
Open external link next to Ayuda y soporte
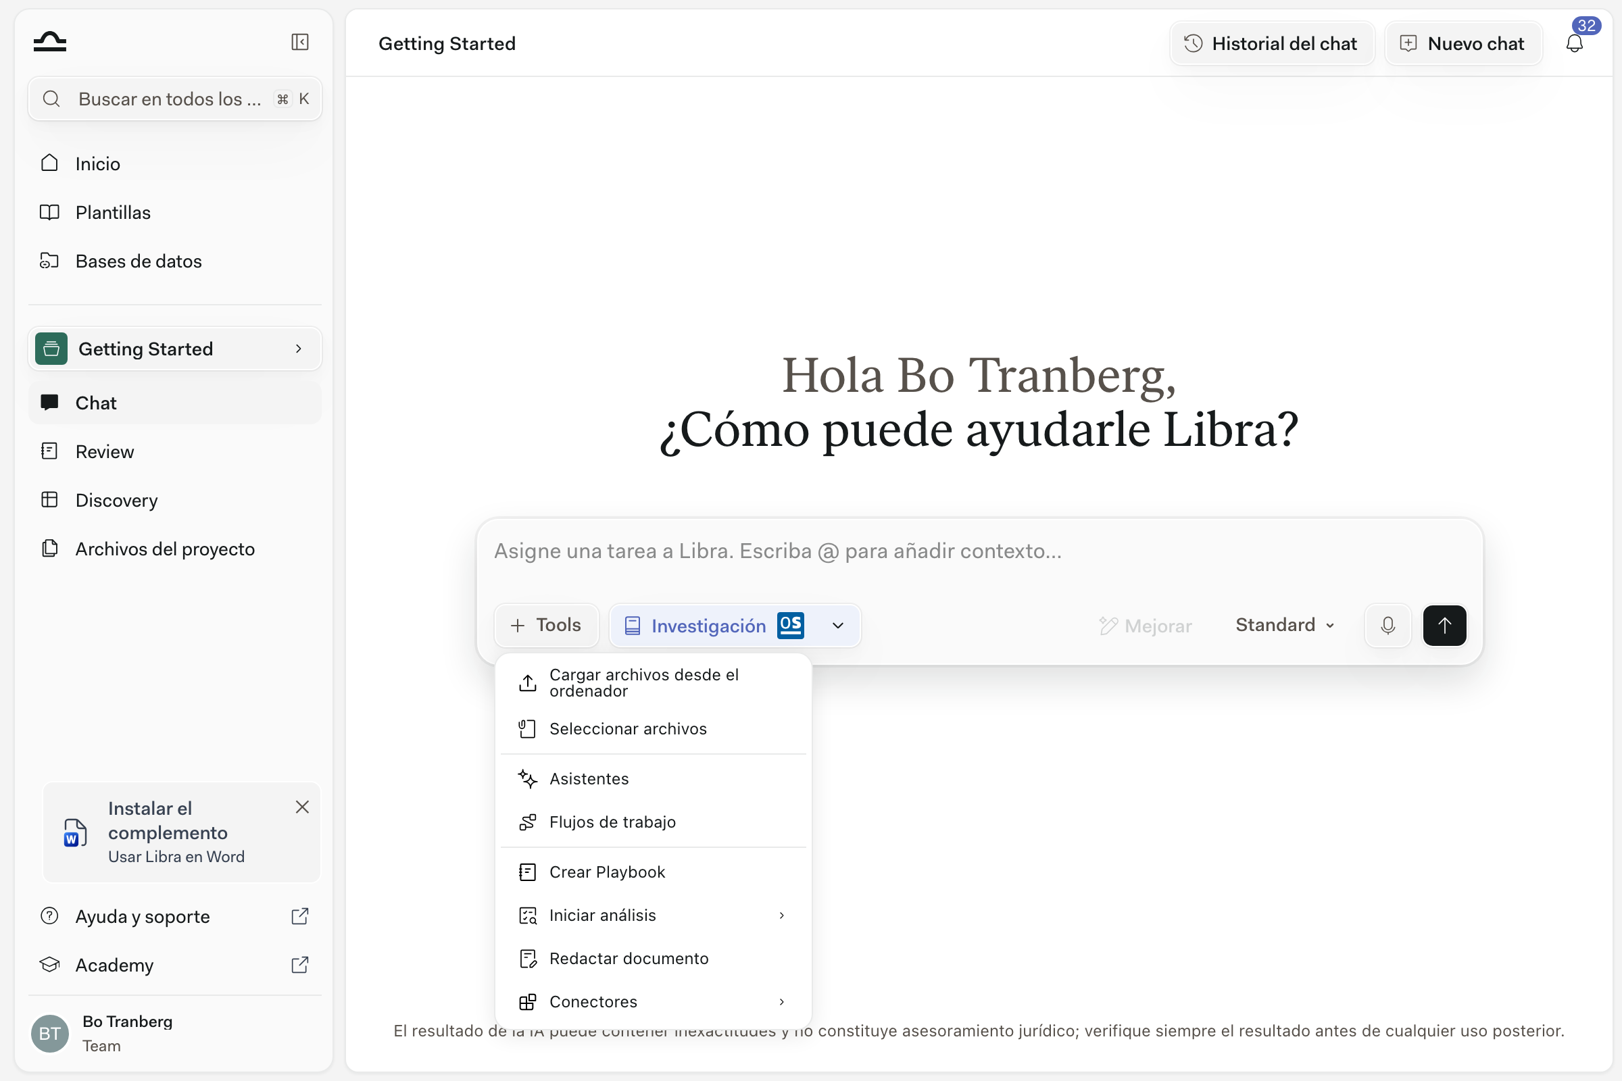point(300,916)
